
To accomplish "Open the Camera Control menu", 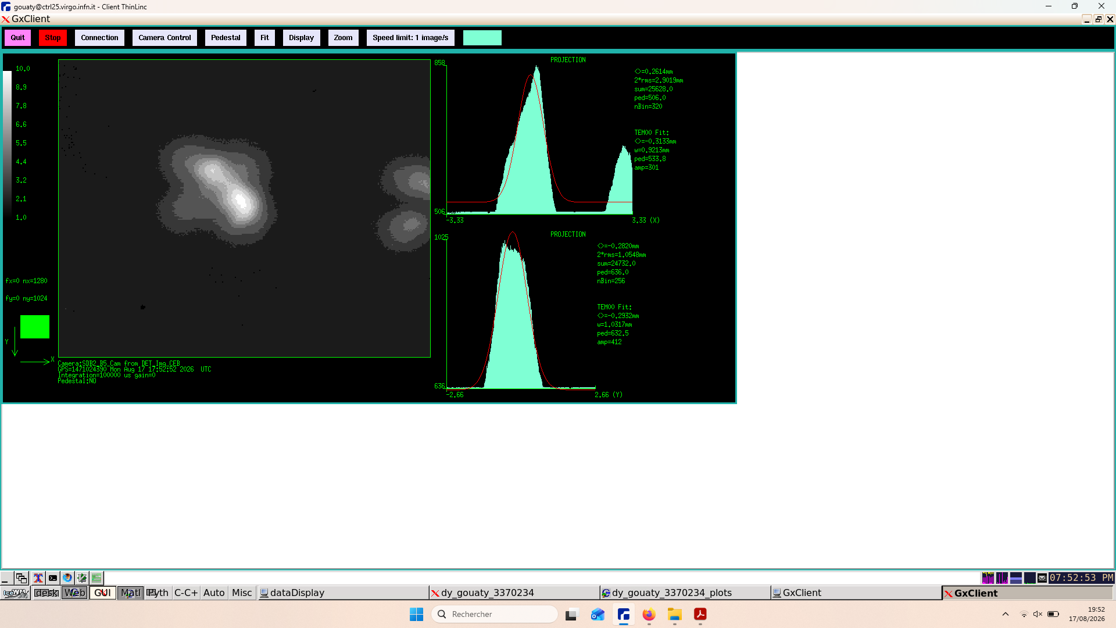I will coord(164,38).
